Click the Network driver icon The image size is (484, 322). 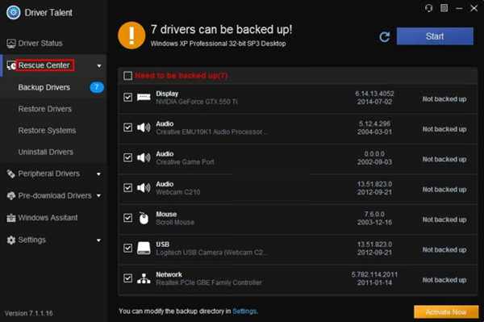pos(144,278)
